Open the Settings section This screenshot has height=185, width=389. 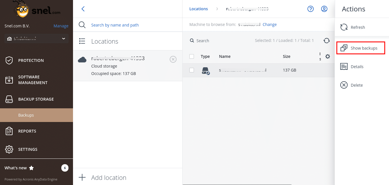click(x=28, y=149)
